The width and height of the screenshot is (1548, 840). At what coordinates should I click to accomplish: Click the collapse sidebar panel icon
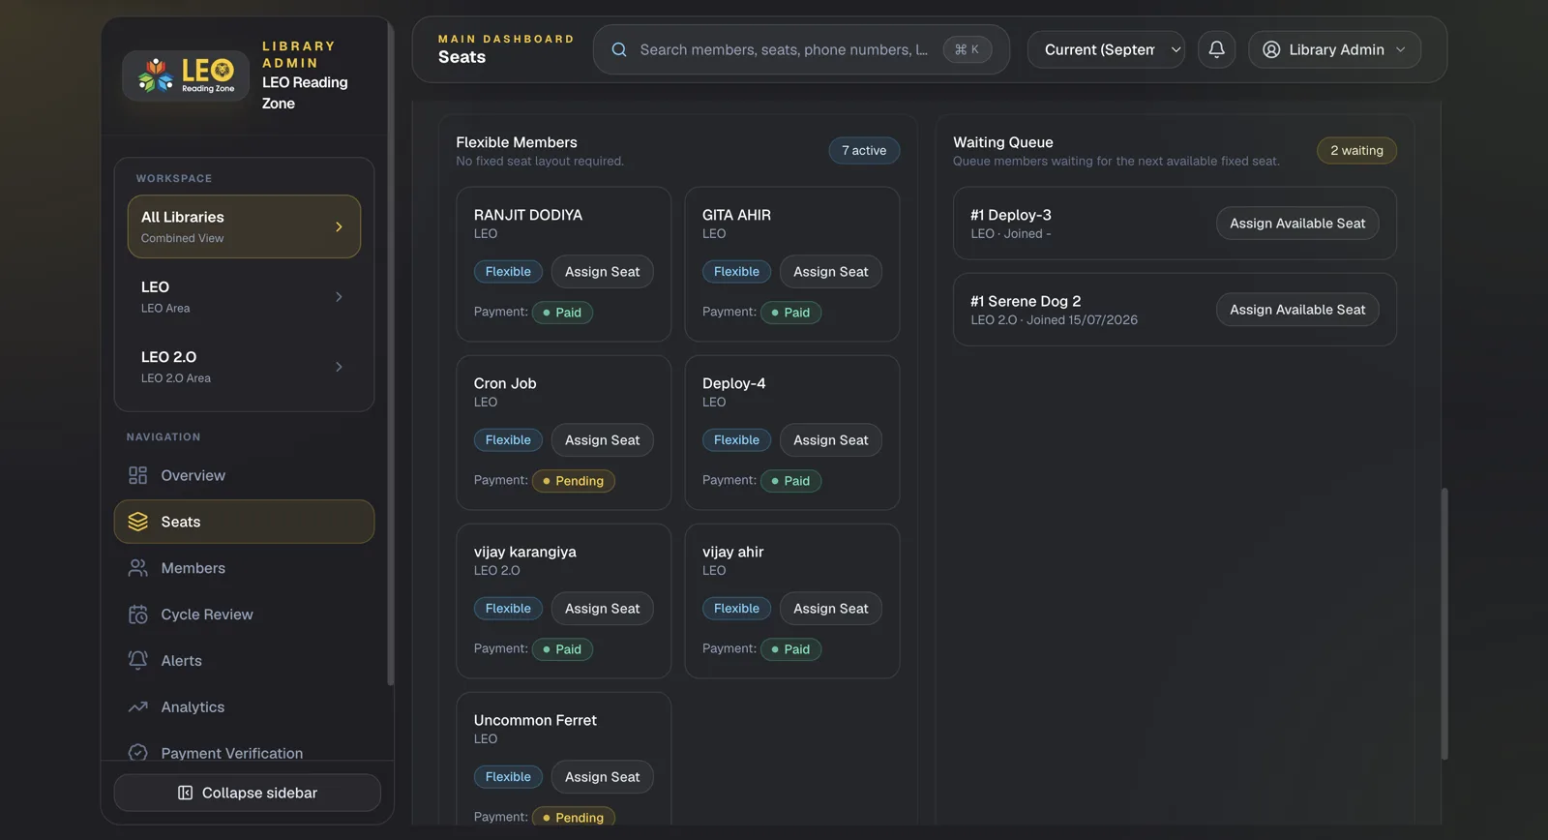185,793
